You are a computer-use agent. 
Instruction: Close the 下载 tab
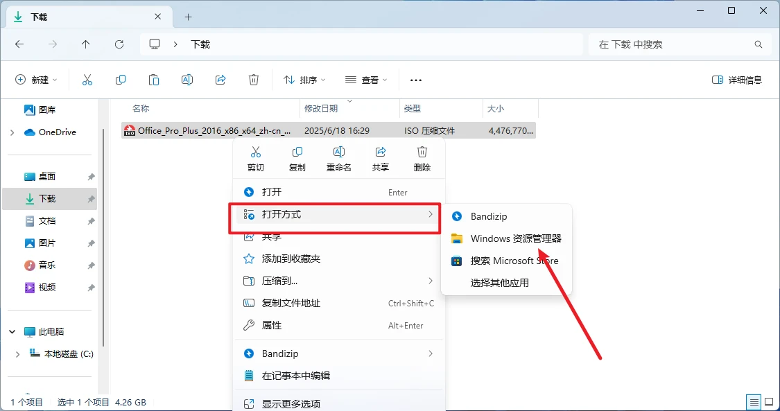point(157,17)
